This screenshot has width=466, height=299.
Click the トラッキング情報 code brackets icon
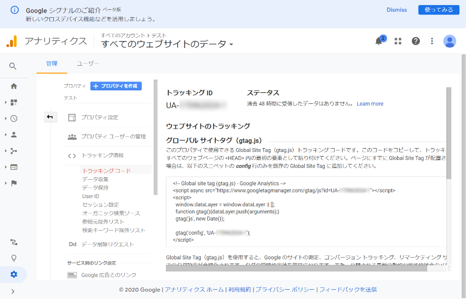click(x=72, y=156)
